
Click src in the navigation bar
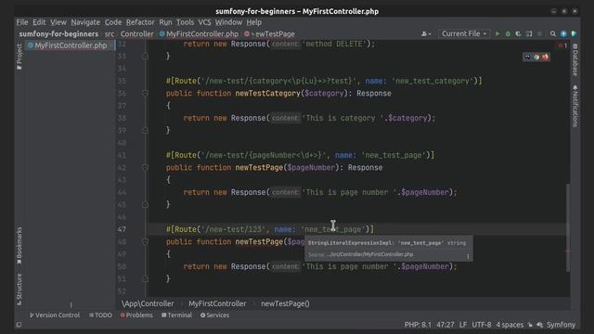click(110, 34)
